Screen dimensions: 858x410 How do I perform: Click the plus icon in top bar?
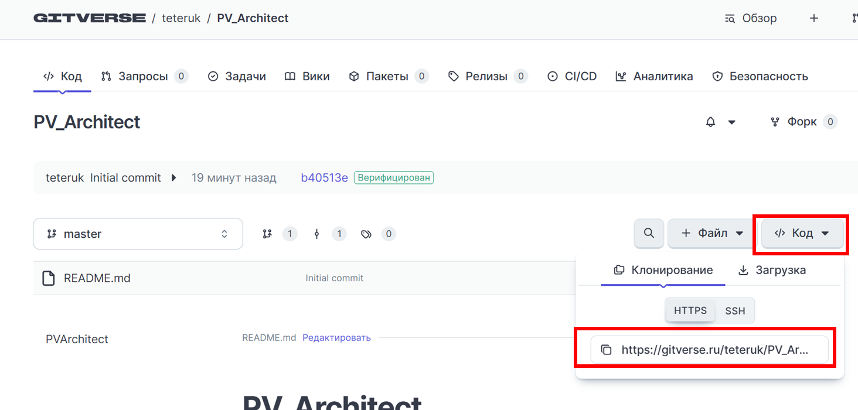(813, 18)
